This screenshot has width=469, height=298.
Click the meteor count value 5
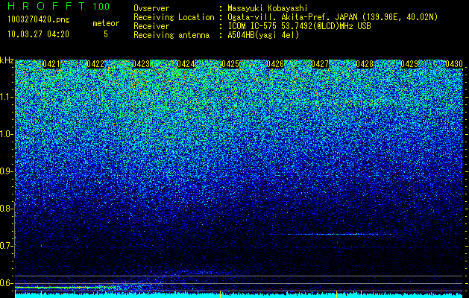point(106,34)
